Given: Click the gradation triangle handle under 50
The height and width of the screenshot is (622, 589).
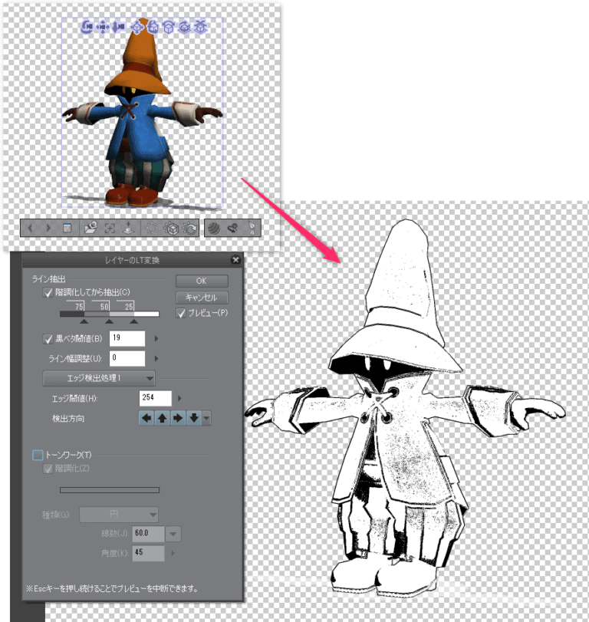Looking at the screenshot, I should point(109,321).
